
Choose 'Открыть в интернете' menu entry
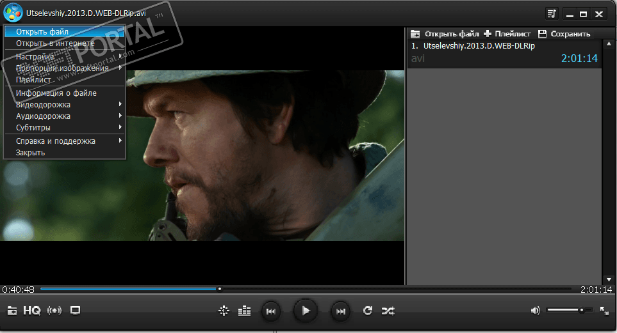point(65,43)
